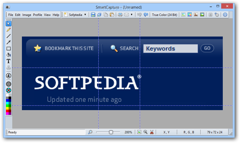Click the brown sepia image toolbar icon

196,15
